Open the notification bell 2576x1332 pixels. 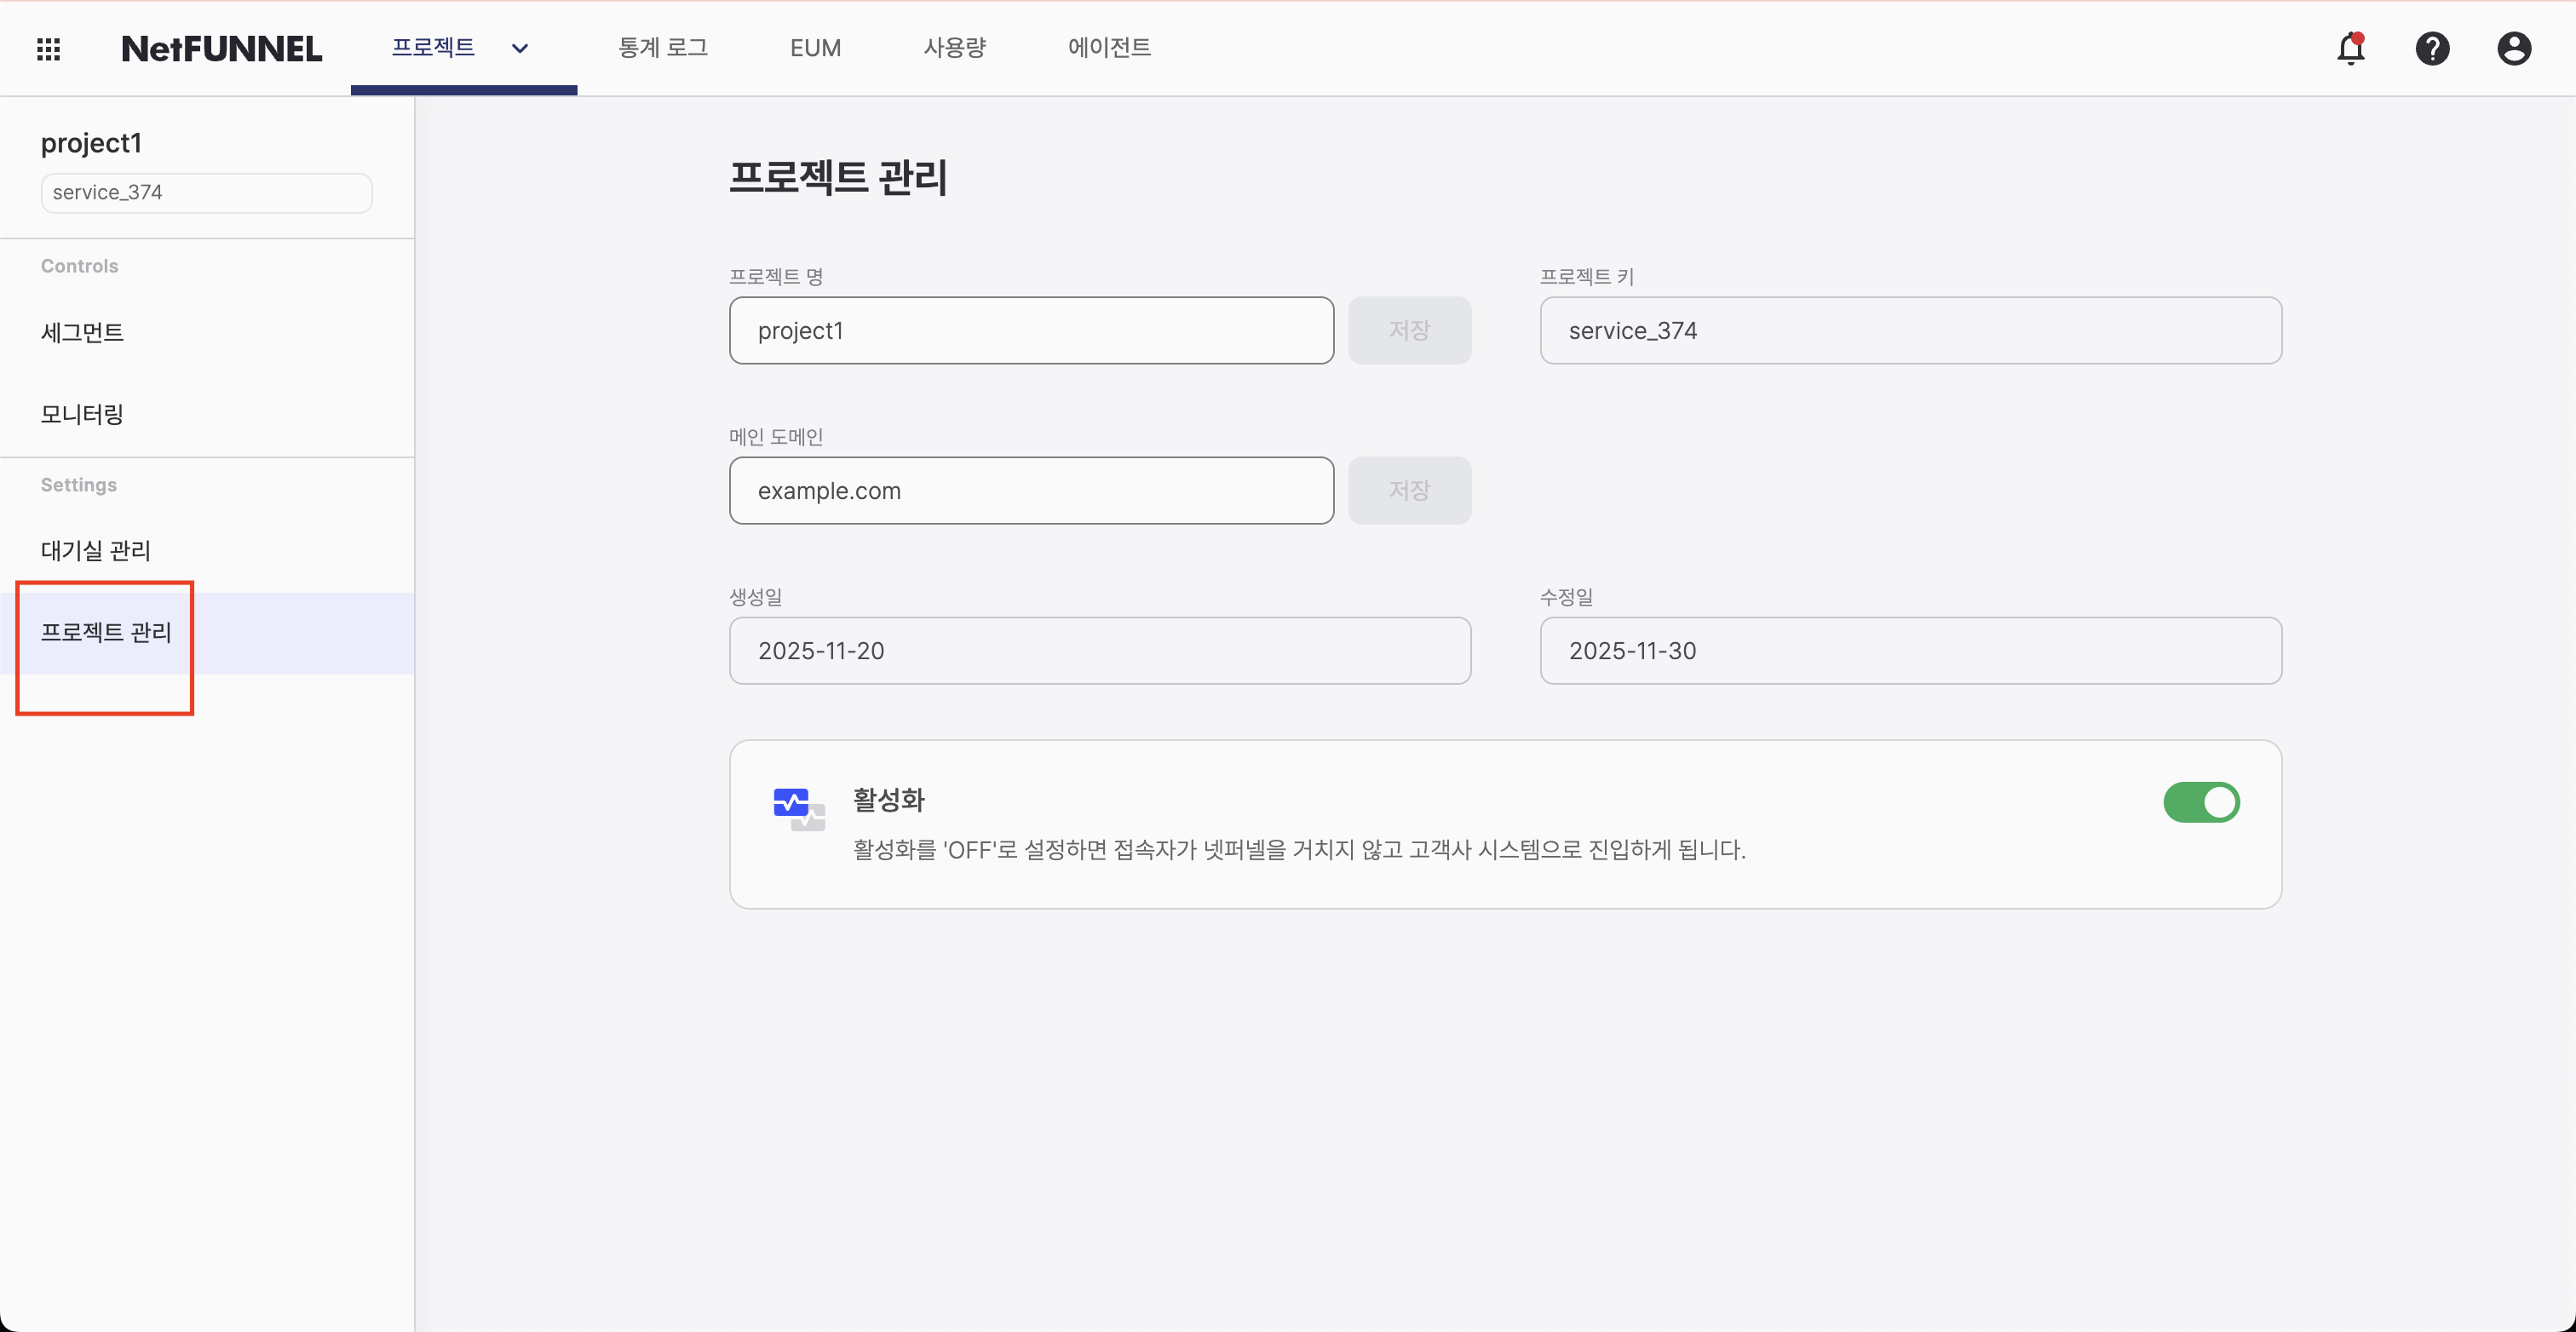coord(2351,48)
